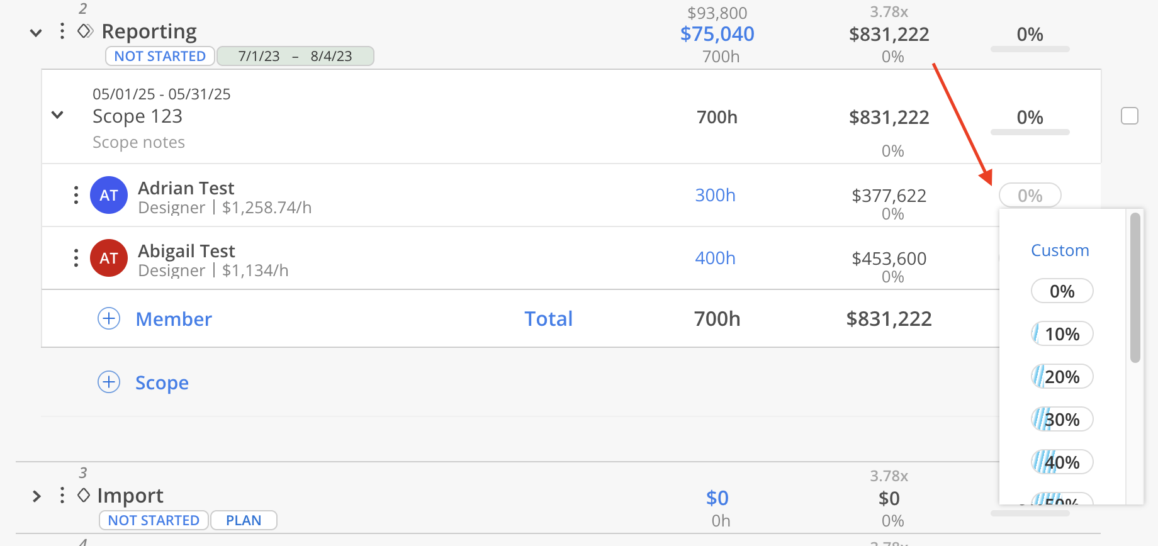Click the plus icon beside Scope
The width and height of the screenshot is (1158, 546).
pyautogui.click(x=109, y=382)
